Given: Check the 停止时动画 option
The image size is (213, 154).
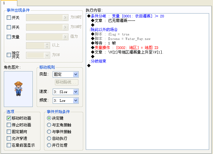Looking at the screenshot, I should click(9, 125).
